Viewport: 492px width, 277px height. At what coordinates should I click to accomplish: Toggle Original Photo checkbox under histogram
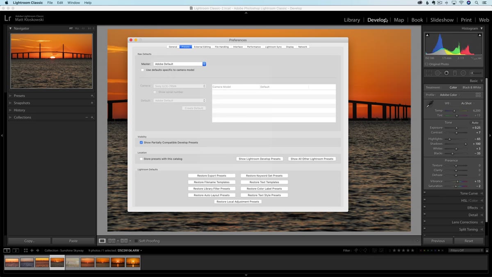(x=427, y=64)
